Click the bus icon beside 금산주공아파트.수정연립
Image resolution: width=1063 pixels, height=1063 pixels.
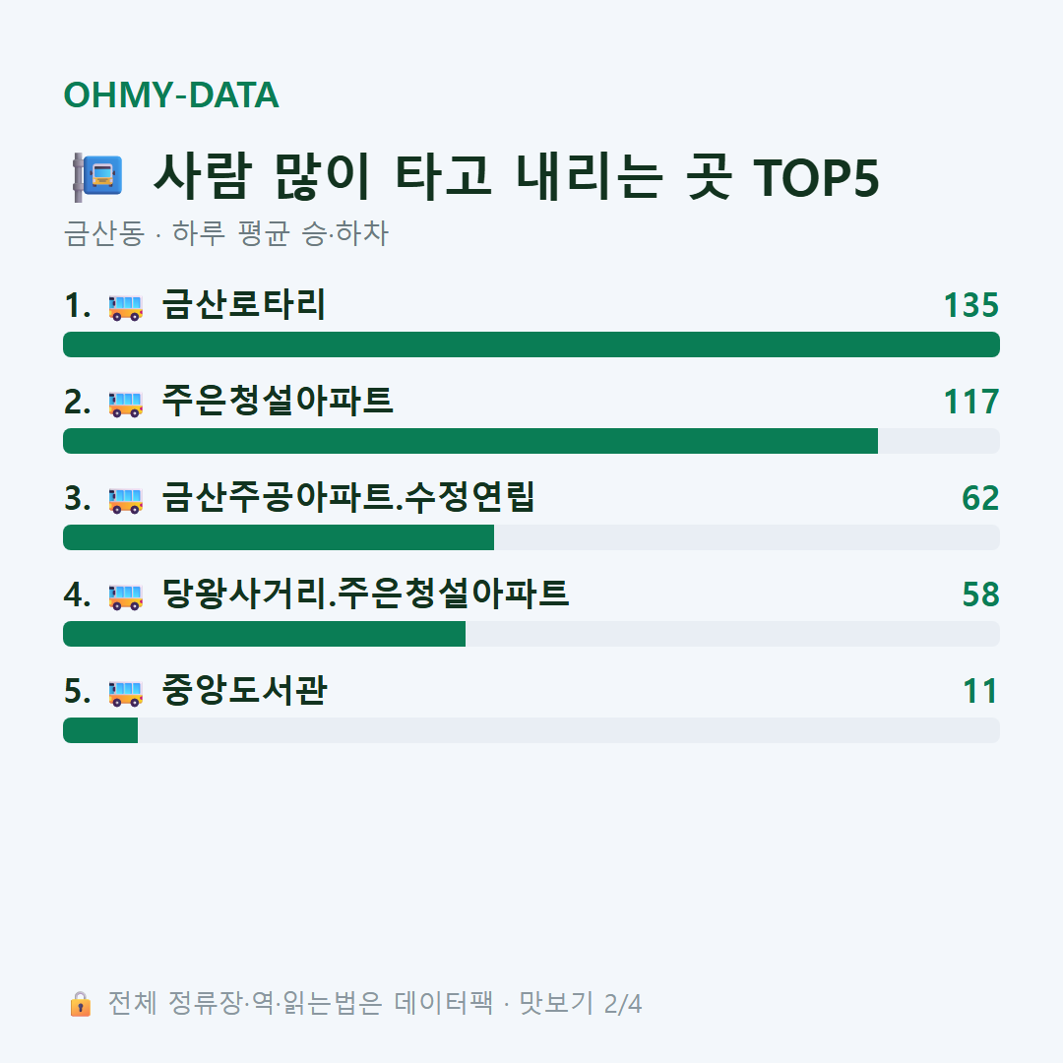coord(126,500)
